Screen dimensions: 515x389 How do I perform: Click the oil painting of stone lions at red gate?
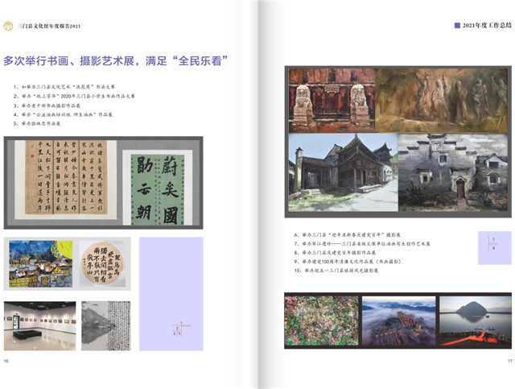332,101
